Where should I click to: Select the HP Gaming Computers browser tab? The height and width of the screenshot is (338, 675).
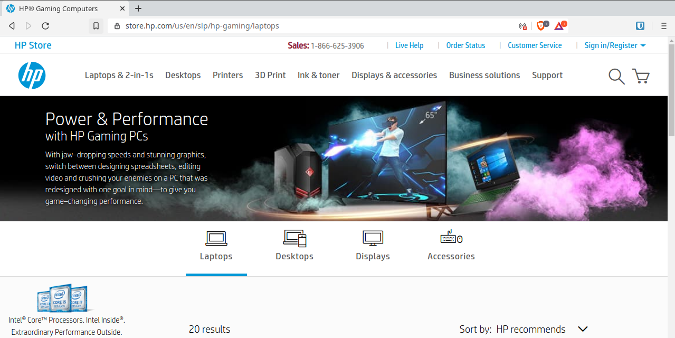pos(64,9)
